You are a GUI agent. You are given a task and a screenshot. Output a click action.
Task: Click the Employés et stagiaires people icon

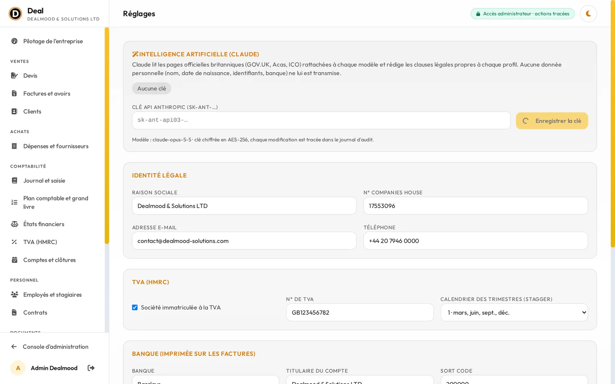coord(14,294)
